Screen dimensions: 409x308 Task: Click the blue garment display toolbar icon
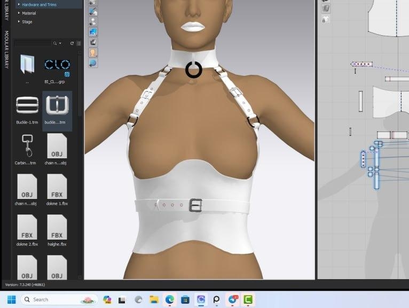(93, 32)
